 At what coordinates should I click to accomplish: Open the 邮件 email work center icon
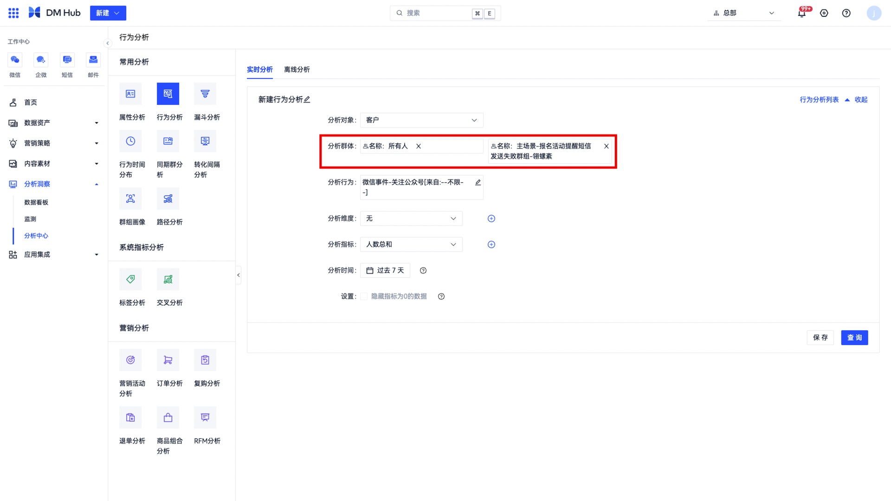(x=93, y=60)
